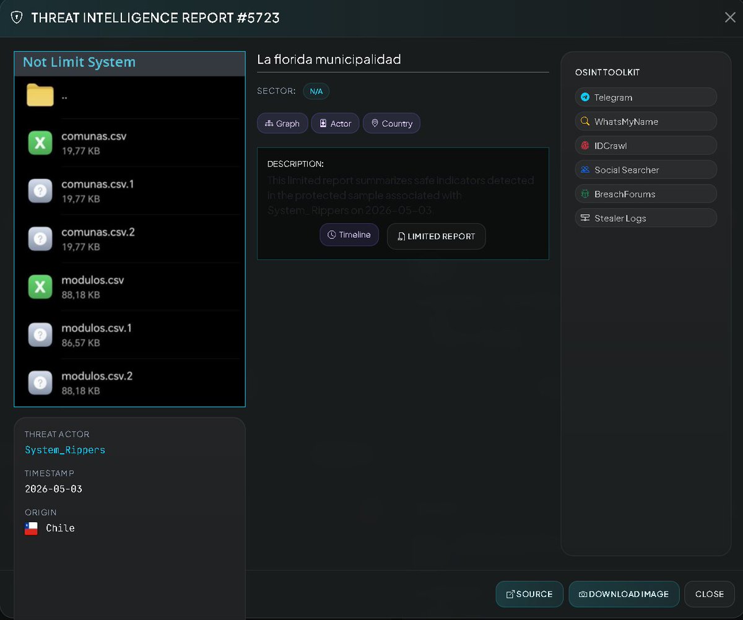Viewport: 743px width, 620px height.
Task: Open the Timeline
Action: 349,235
